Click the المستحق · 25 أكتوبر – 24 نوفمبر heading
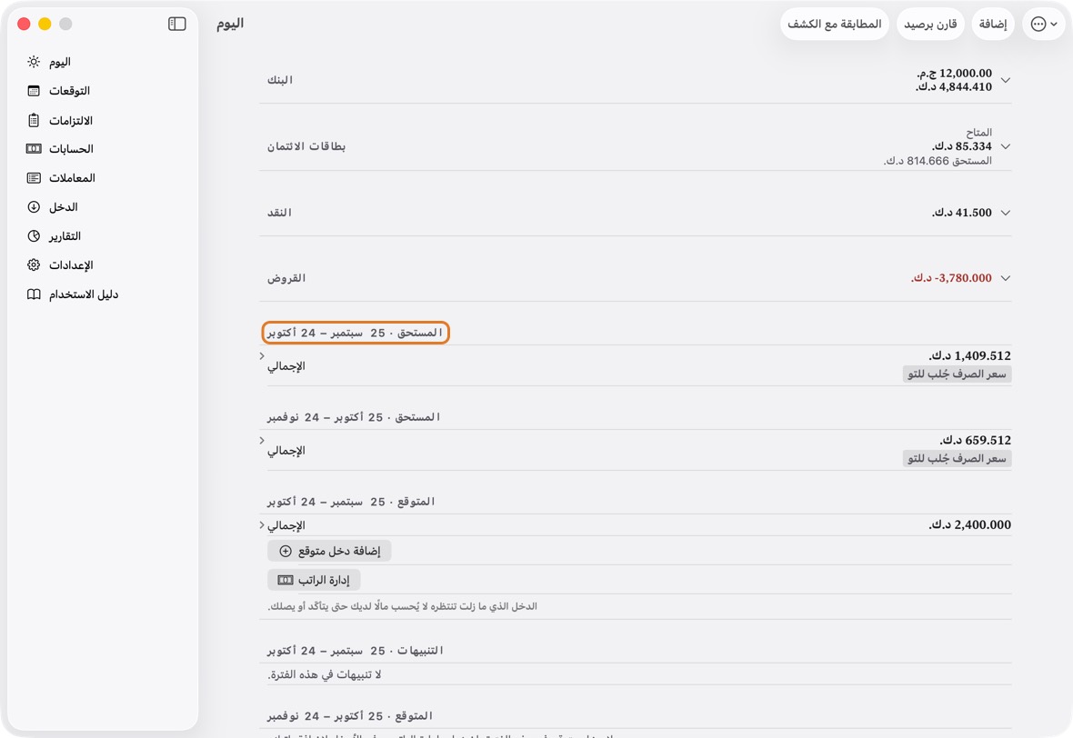Image resolution: width=1073 pixels, height=738 pixels. [x=354, y=417]
